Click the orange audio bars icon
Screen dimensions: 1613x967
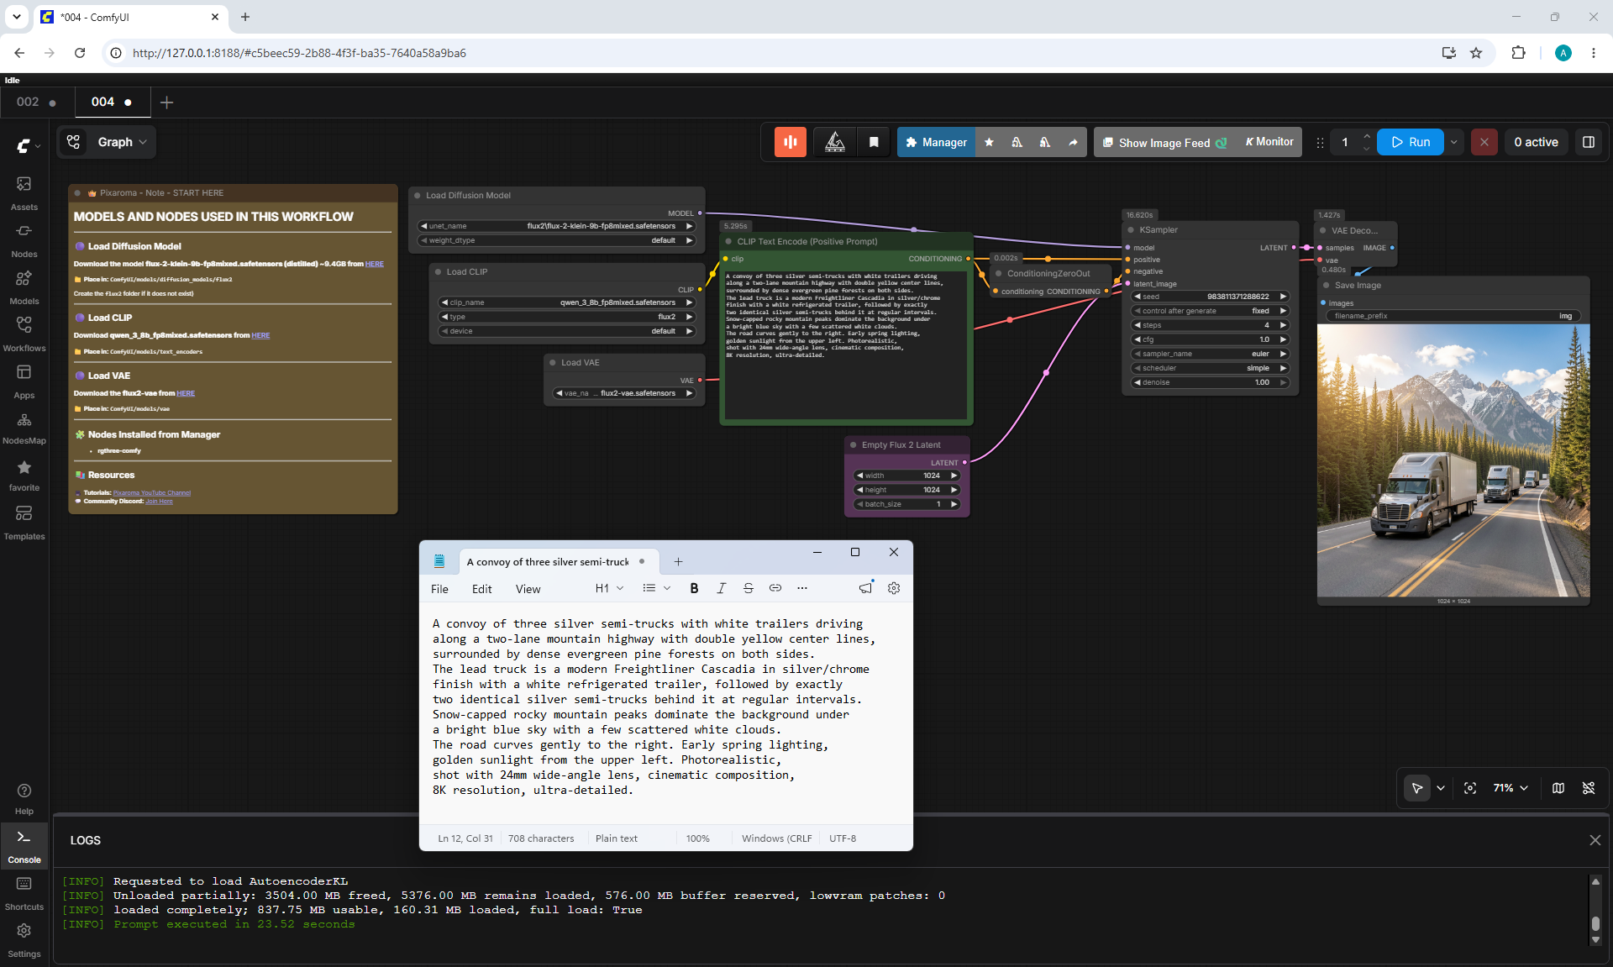pos(791,142)
